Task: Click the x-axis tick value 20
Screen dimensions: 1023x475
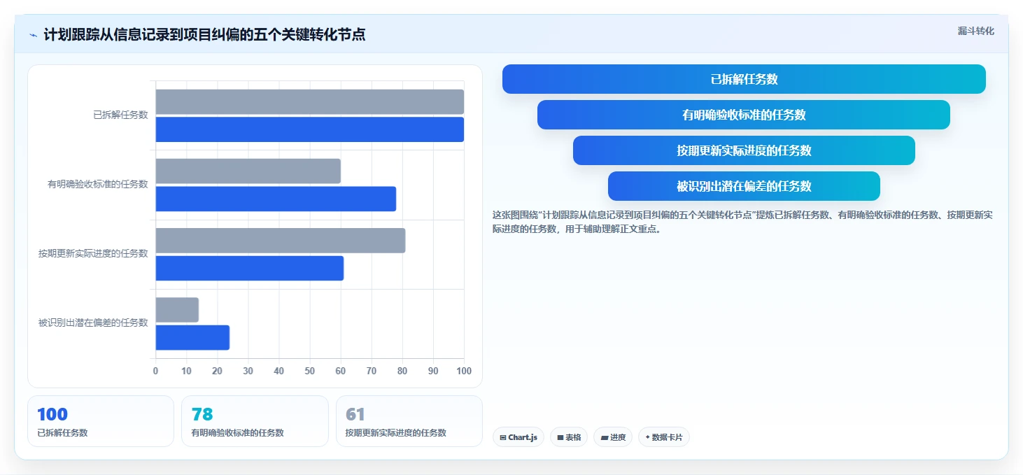Action: pos(217,371)
